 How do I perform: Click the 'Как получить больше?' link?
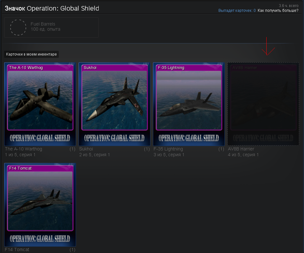click(x=278, y=11)
